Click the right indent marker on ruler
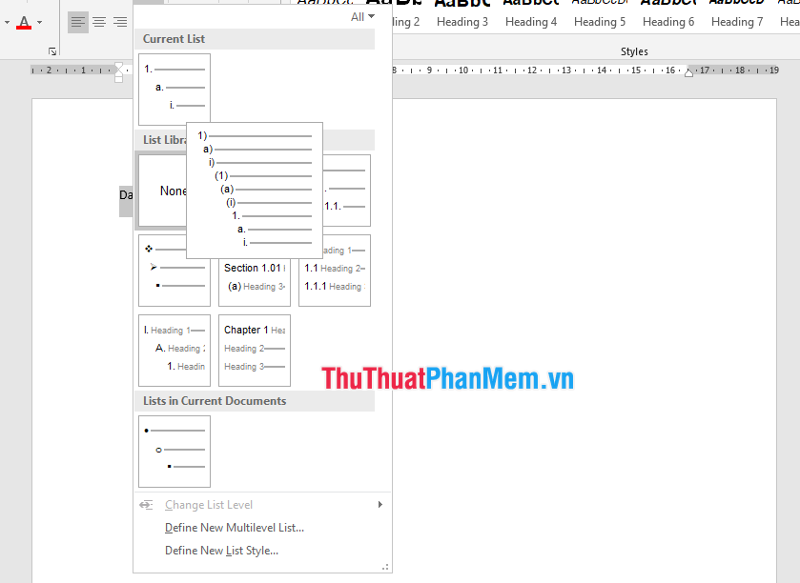Screen dimensions: 800x583 (x=689, y=71)
